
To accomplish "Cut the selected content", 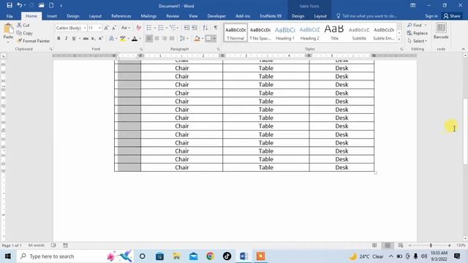I will 23,26.
